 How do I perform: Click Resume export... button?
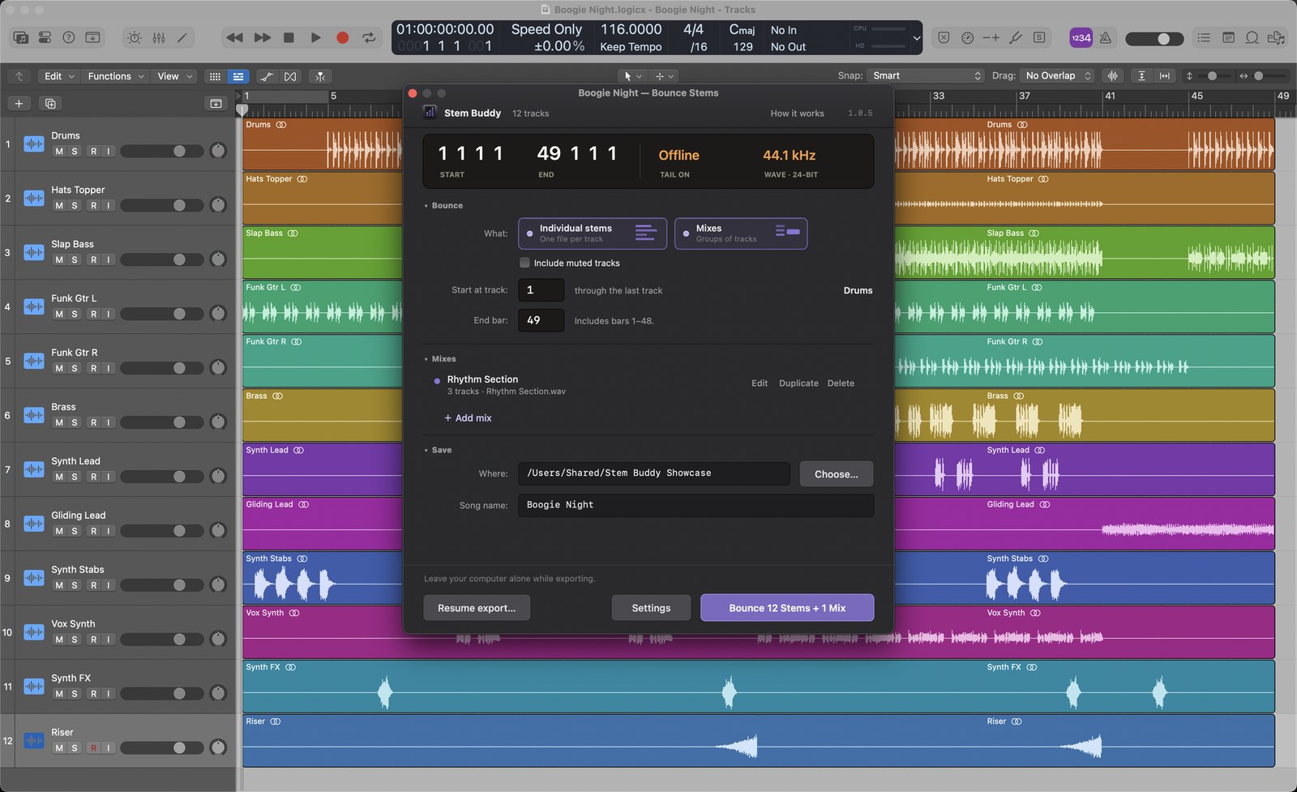click(477, 608)
